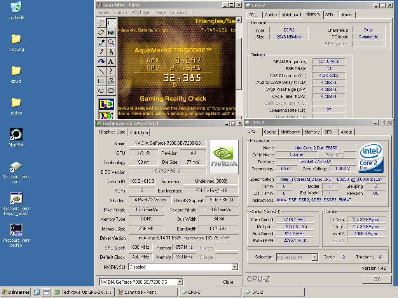Click the Close button in GPU-Z
The height and width of the screenshot is (298, 398).
tap(228, 282)
